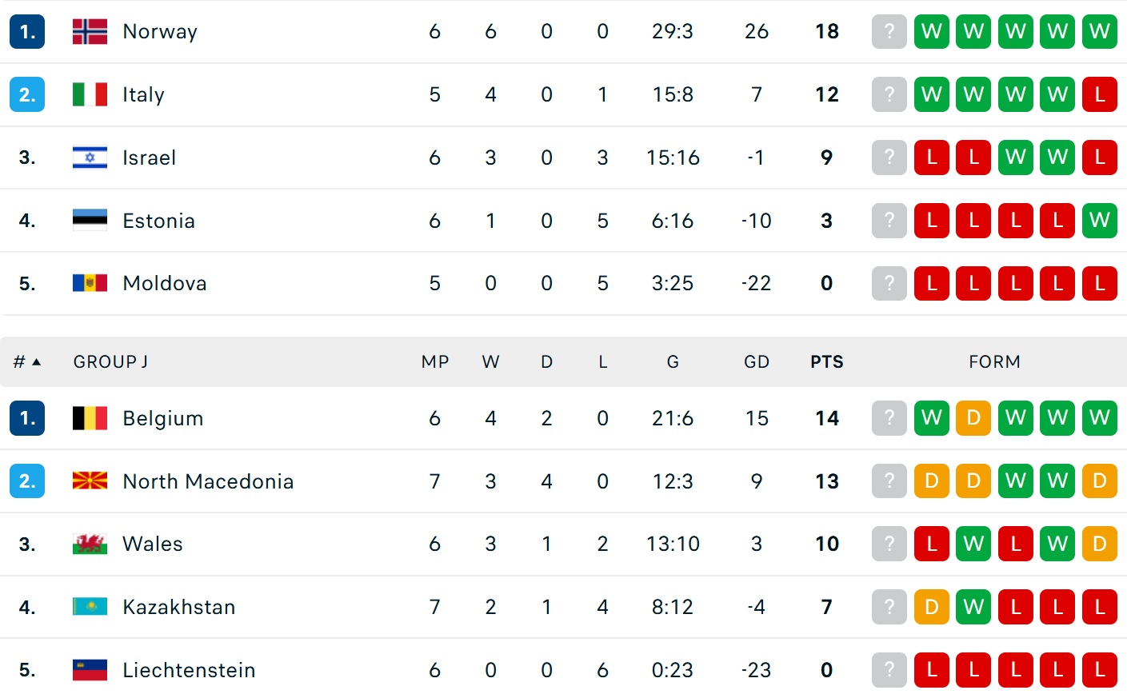Click Belgium's orange draw form badge
Screen dimensions: 1127x698
tap(973, 418)
